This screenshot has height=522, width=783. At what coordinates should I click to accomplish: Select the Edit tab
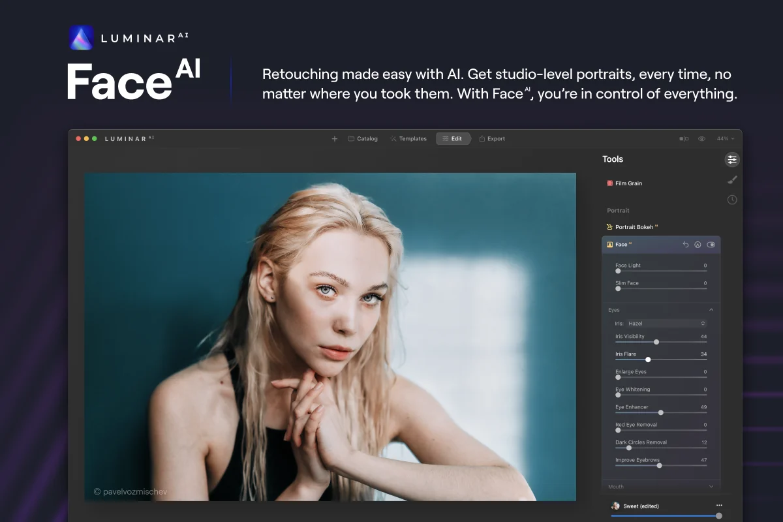coord(453,139)
